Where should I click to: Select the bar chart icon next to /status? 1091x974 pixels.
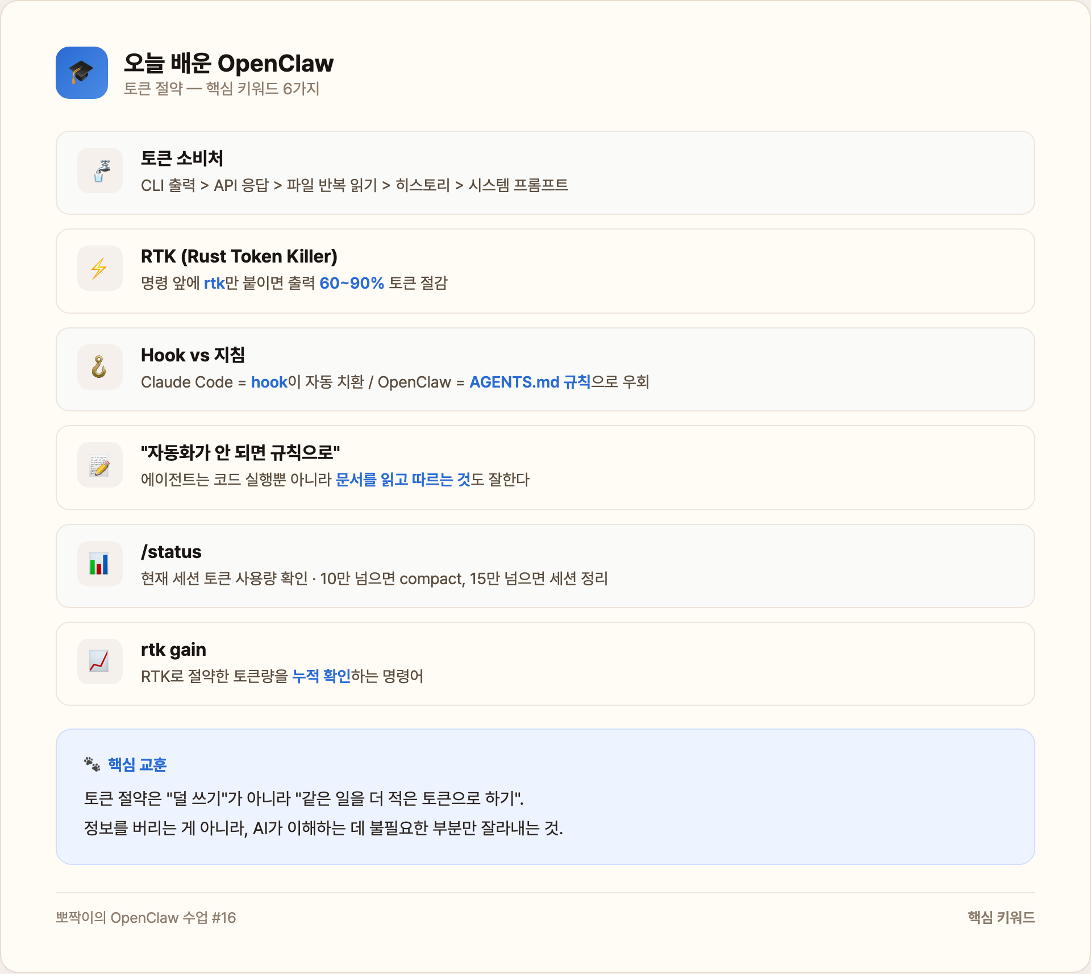click(99, 564)
